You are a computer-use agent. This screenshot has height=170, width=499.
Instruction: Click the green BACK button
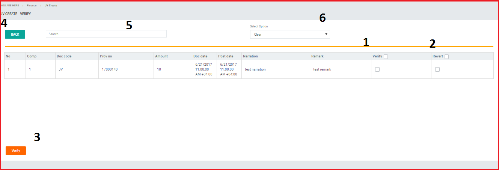(x=15, y=35)
